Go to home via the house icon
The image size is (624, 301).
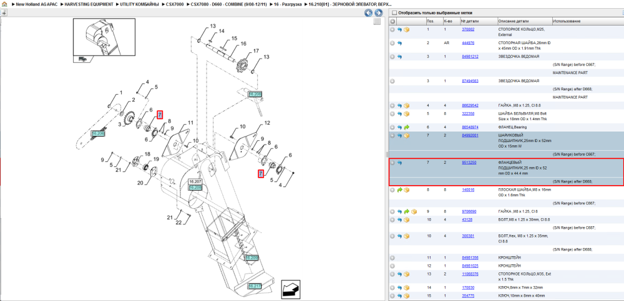[x=4, y=4]
